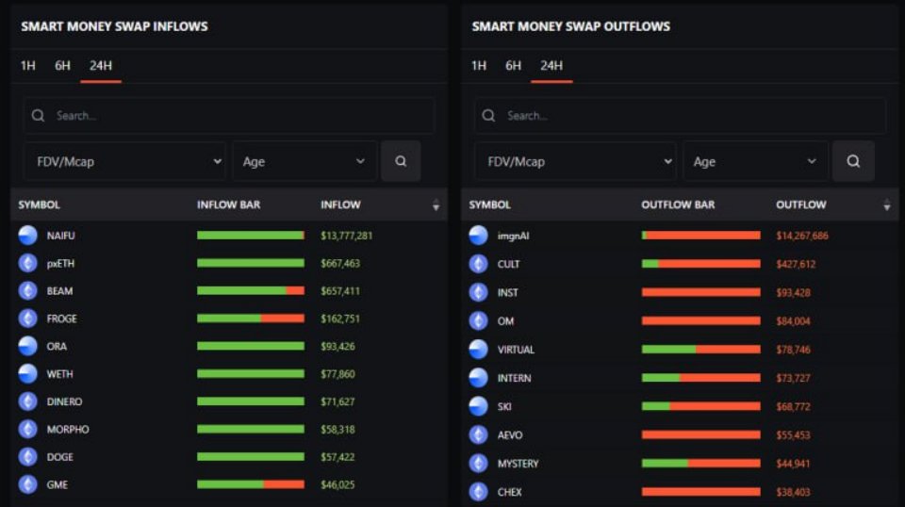Click the $427,612 outflow value
This screenshot has height=507, width=905.
796,264
